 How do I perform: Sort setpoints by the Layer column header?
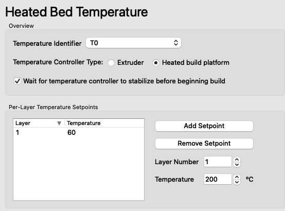[x=39, y=123]
